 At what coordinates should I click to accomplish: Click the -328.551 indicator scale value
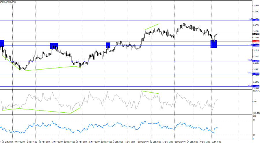tap(256, 113)
